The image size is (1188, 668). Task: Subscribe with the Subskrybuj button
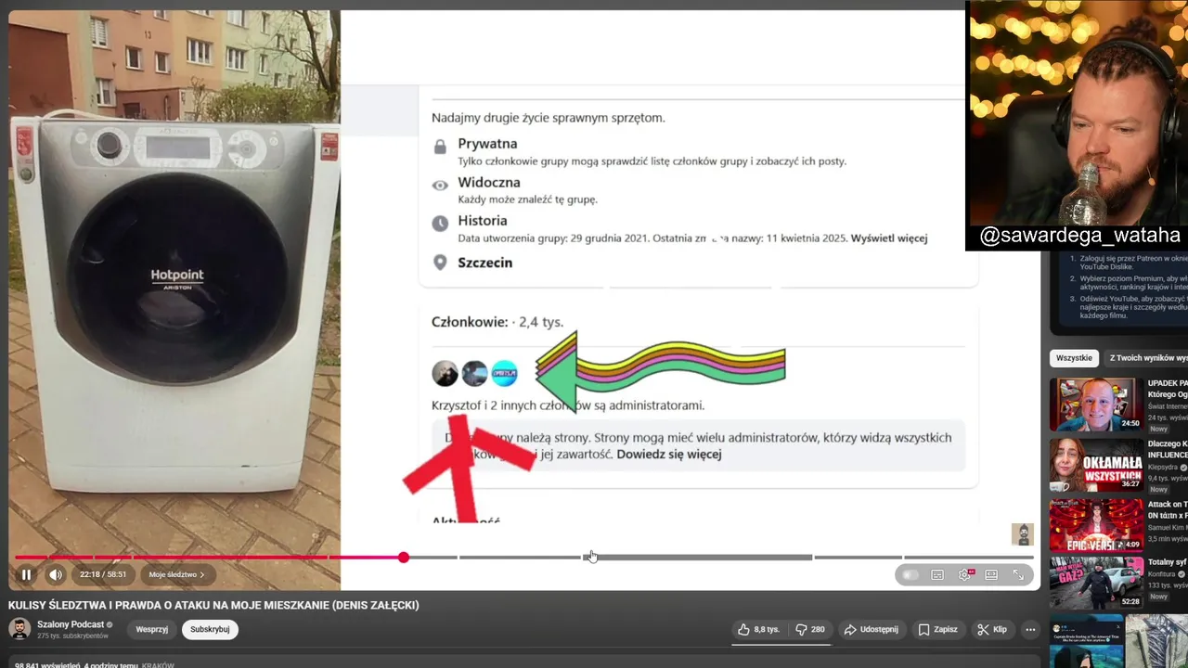pos(210,629)
